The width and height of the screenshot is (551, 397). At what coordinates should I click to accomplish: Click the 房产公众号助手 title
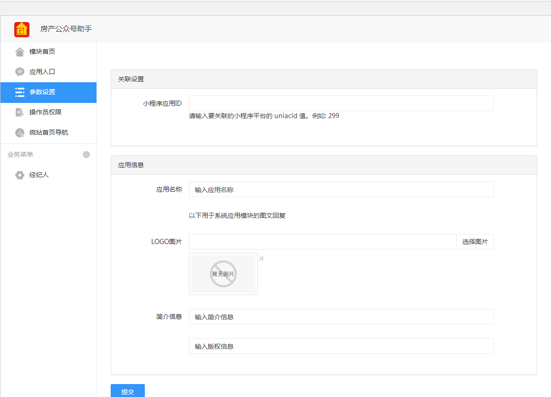[x=66, y=29]
